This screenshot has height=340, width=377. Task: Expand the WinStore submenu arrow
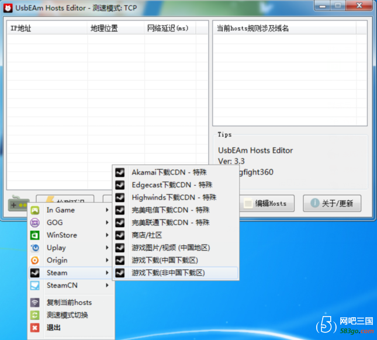(107, 235)
